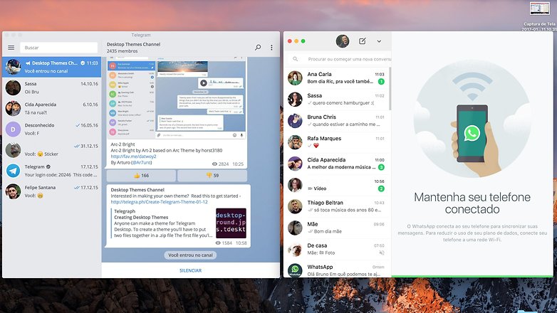The image size is (557, 313).
Task: Open the fav.me/datwoy2 link
Action: click(133, 156)
